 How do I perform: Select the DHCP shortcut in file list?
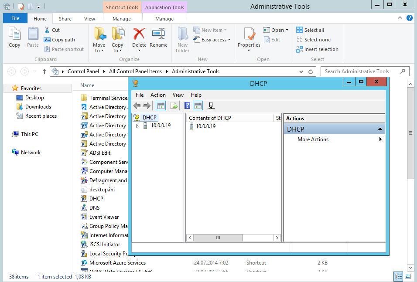click(92, 199)
